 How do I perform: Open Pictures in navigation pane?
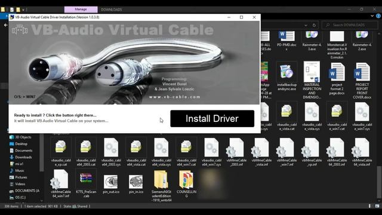18,177
